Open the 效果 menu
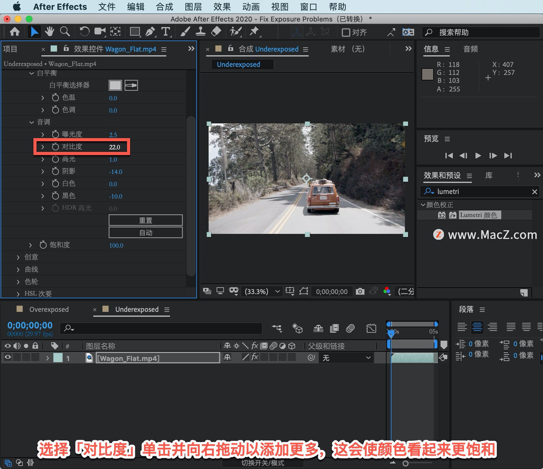The width and height of the screenshot is (543, 469). (222, 7)
